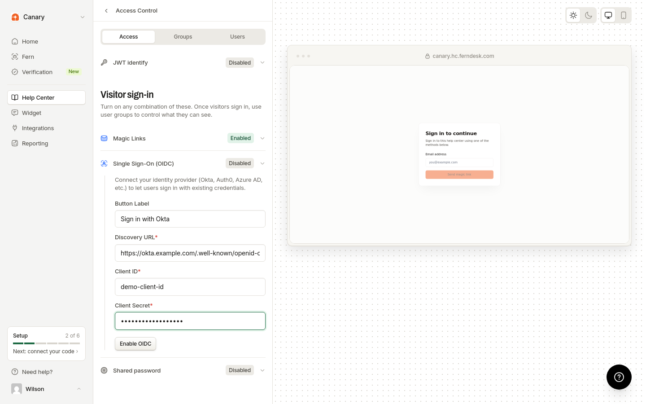Select the desktop preview monitor icon

tap(608, 15)
